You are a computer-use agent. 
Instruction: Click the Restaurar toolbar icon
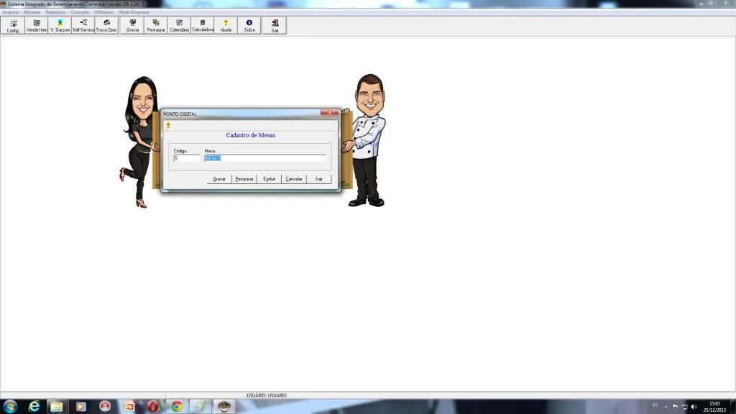pos(156,26)
